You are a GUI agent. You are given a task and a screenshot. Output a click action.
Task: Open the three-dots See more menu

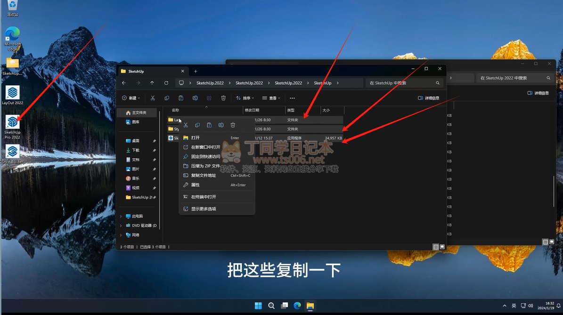[x=292, y=98]
